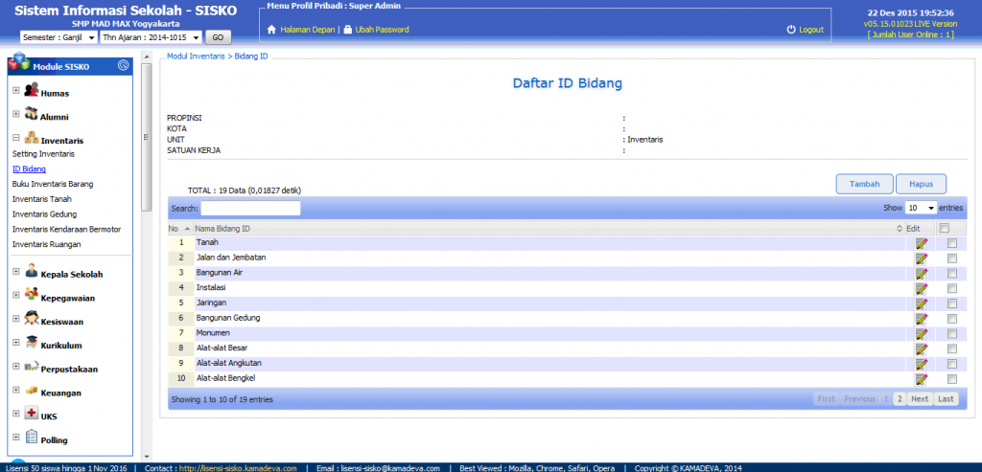982x472 pixels.
Task: Go to page 2 of the table
Action: [900, 399]
